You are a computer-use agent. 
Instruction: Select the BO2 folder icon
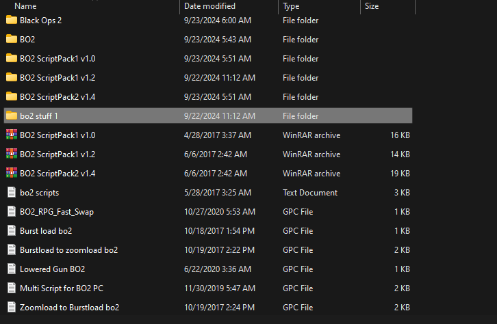pos(12,39)
